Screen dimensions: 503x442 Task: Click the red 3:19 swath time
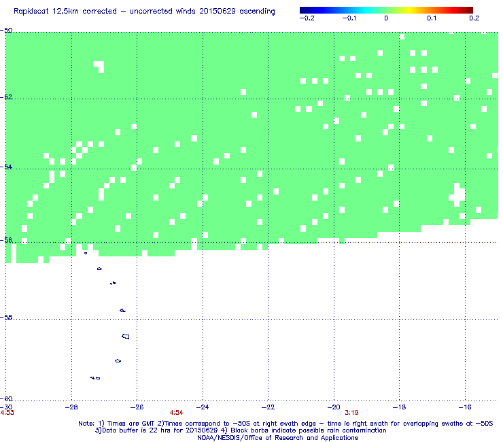tap(351, 413)
